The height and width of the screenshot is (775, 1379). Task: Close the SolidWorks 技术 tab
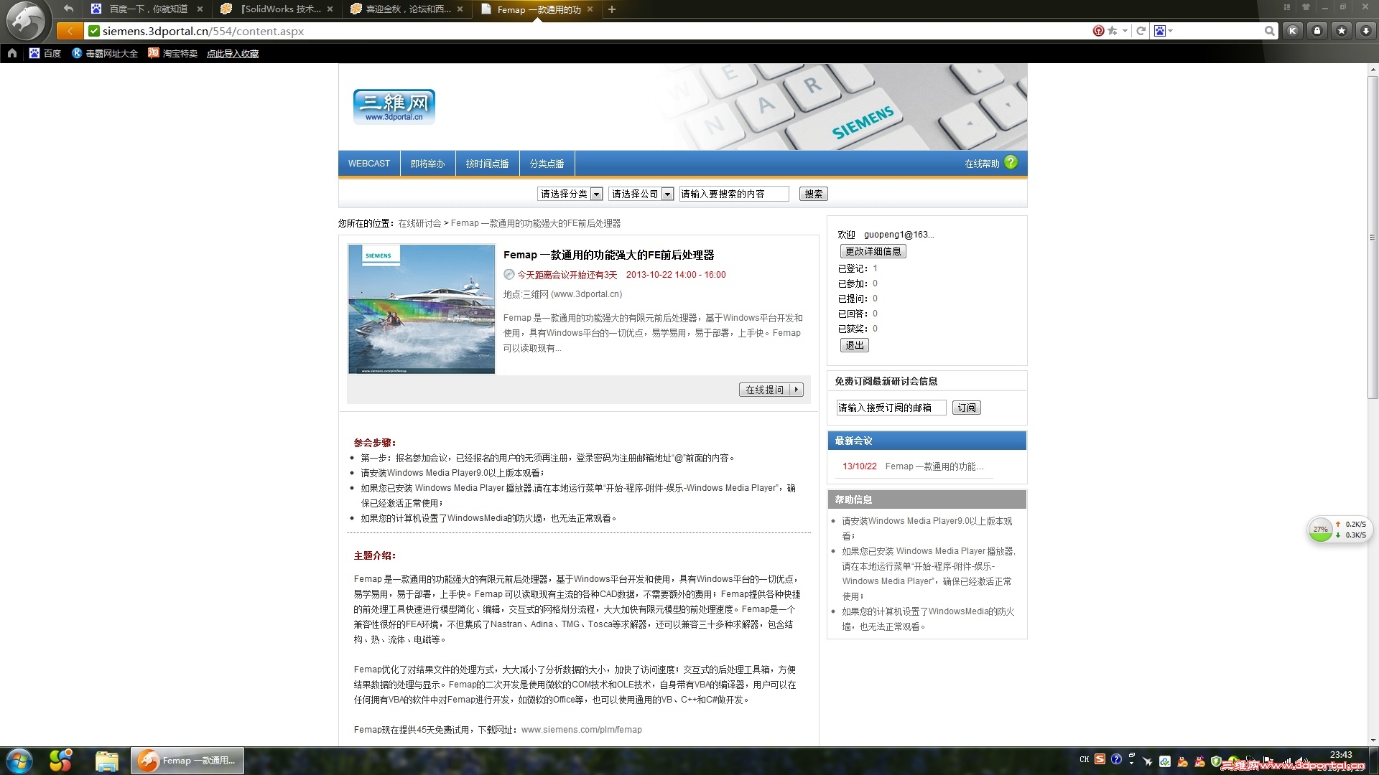(330, 9)
